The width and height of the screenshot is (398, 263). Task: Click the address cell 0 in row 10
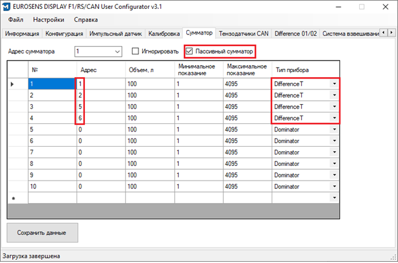point(101,186)
